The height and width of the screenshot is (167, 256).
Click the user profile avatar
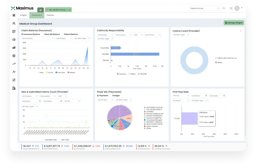pyautogui.click(x=238, y=8)
